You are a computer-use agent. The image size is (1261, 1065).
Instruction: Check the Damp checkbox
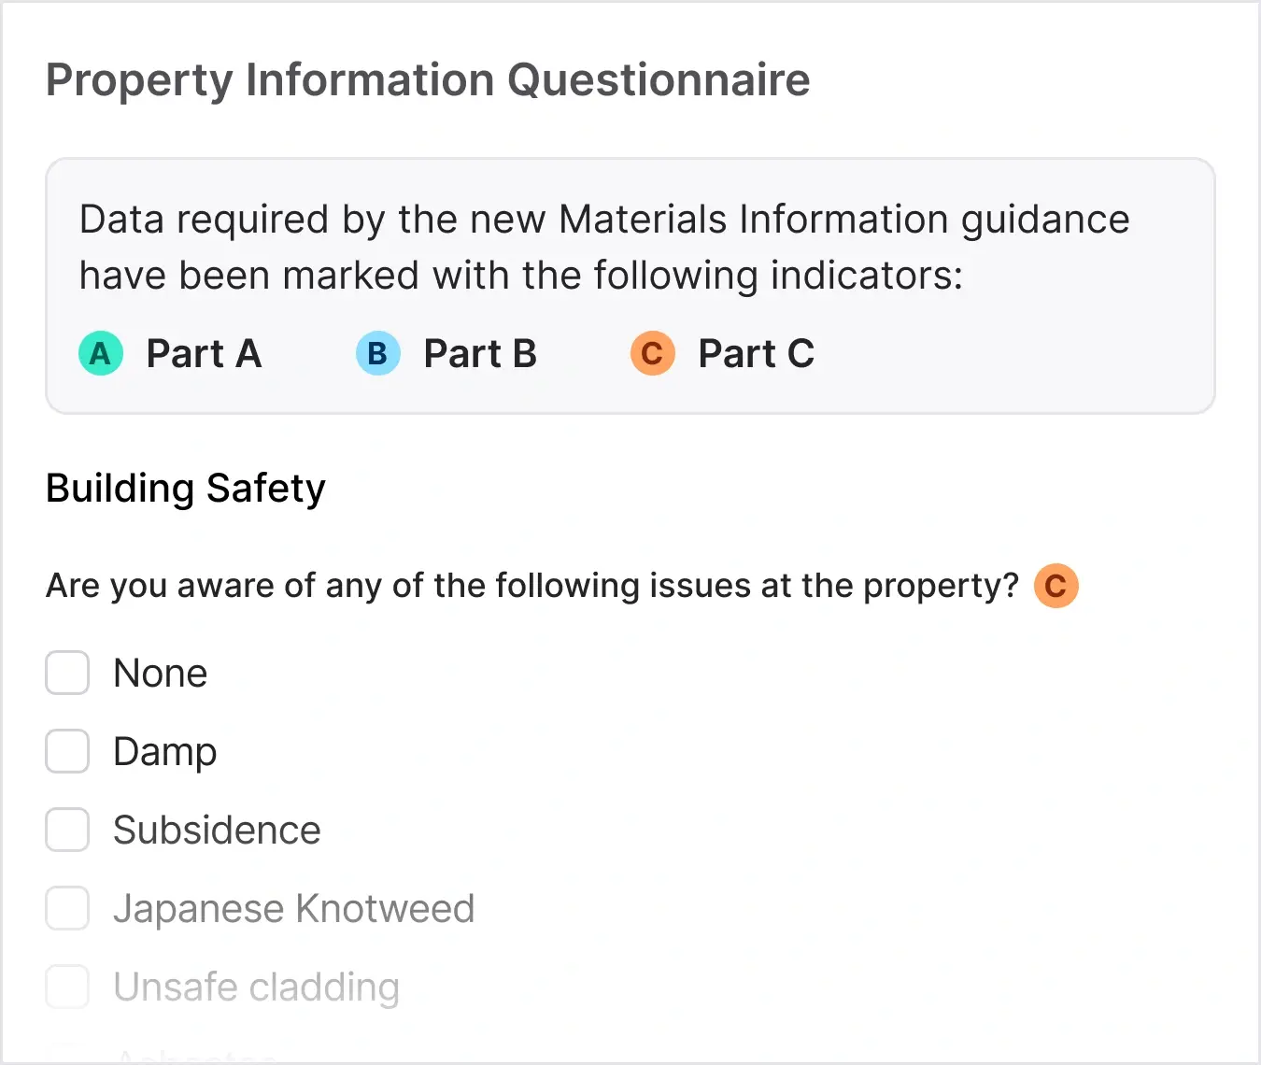tap(66, 751)
